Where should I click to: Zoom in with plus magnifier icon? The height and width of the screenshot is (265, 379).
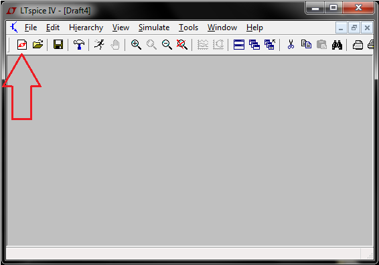pyautogui.click(x=136, y=45)
